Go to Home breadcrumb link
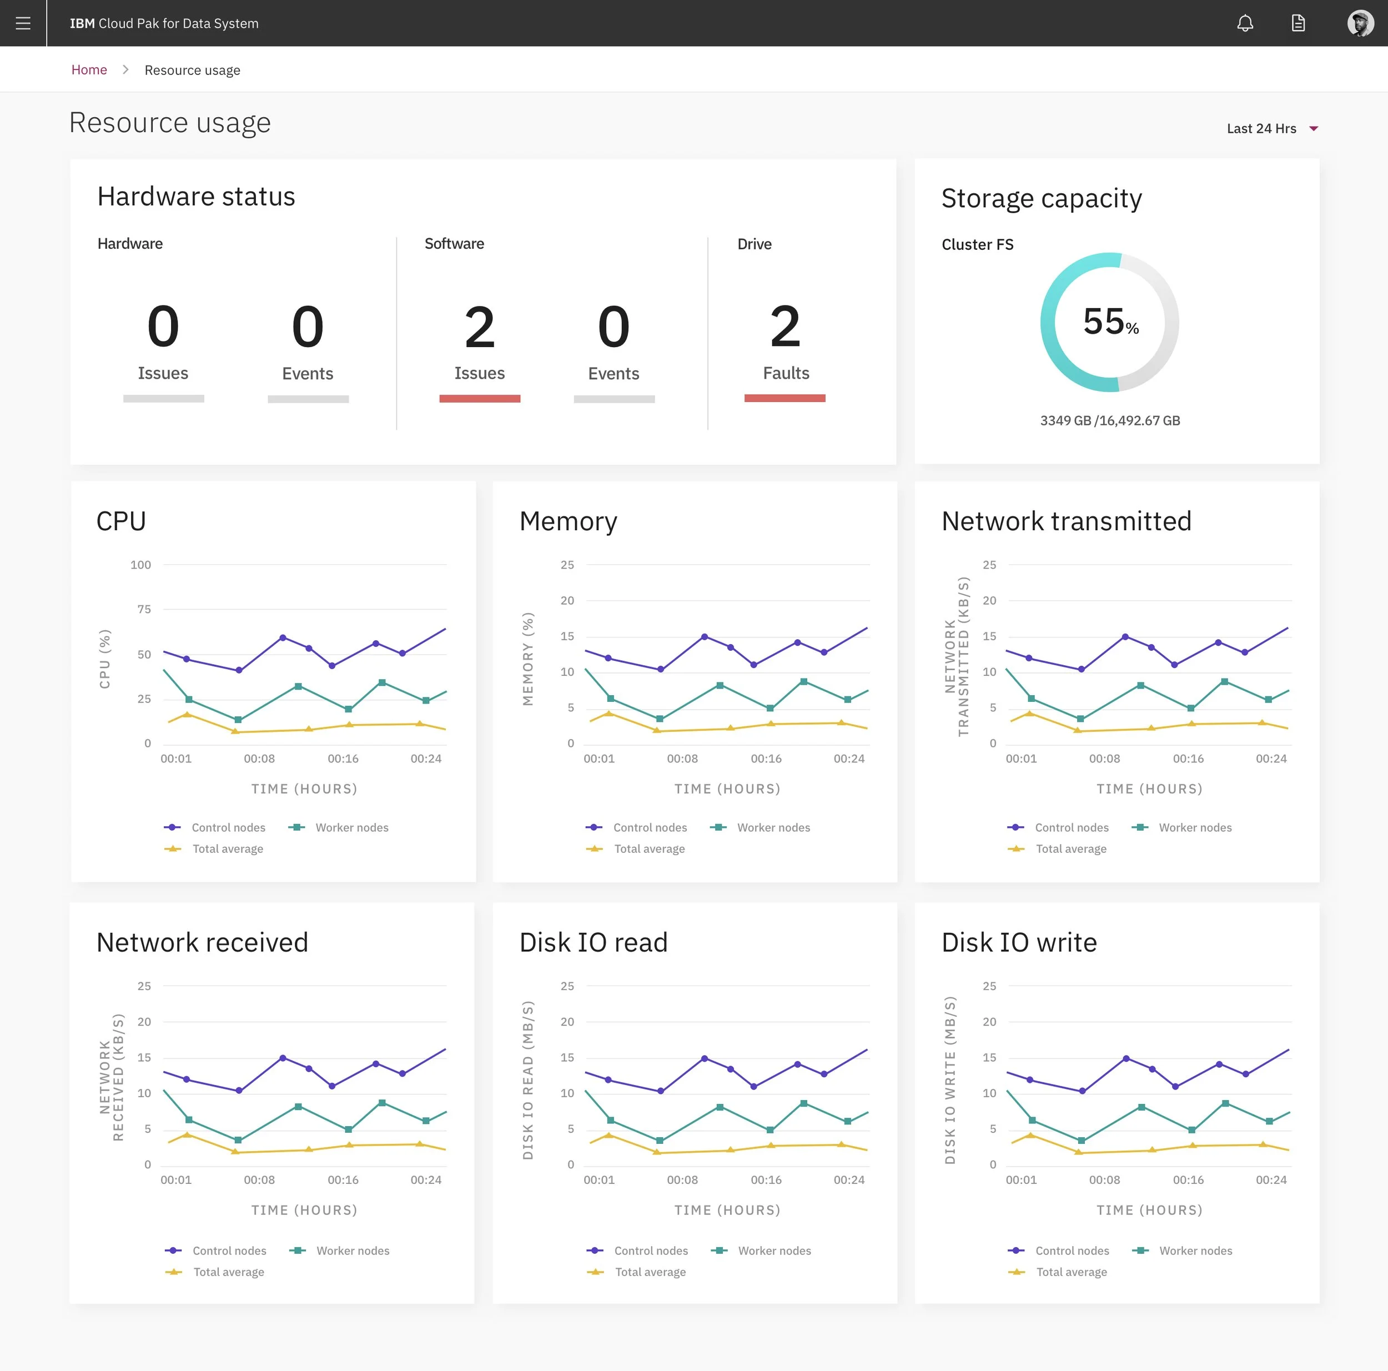The image size is (1388, 1371). [x=89, y=70]
